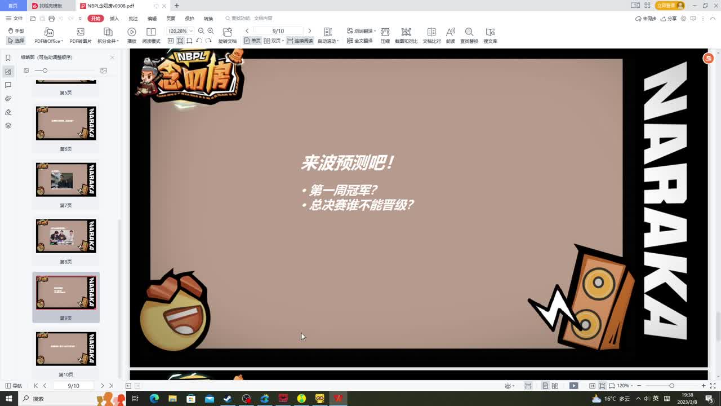Open the 120.28% zoom level dropdown
Image resolution: width=721 pixels, height=406 pixels.
pos(179,30)
